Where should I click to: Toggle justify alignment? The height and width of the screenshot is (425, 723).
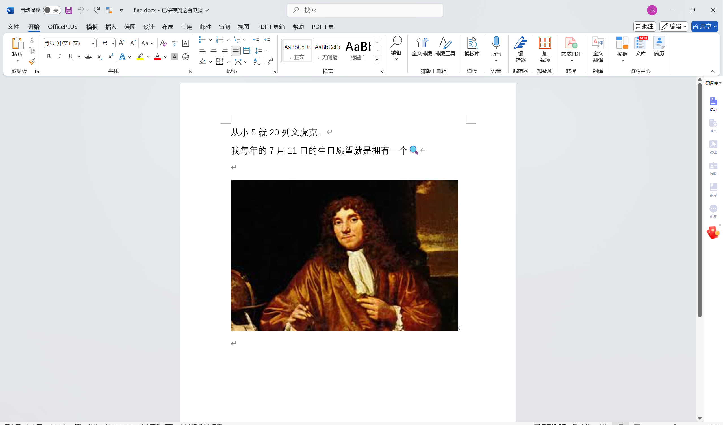236,51
